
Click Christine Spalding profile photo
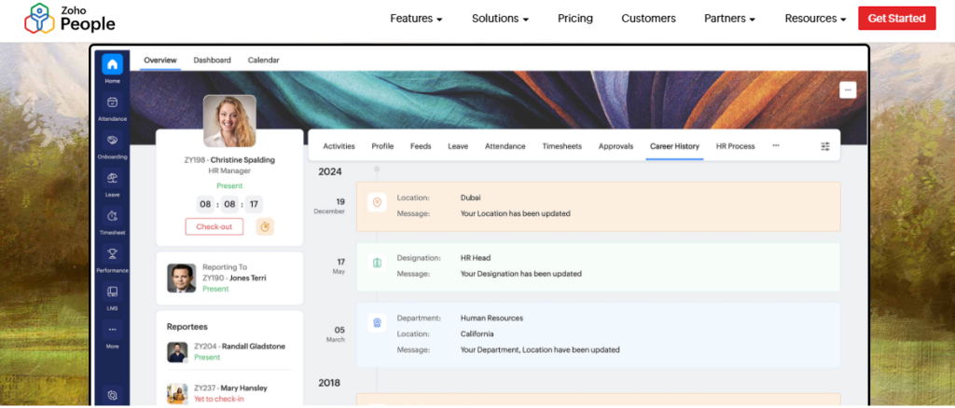229,121
